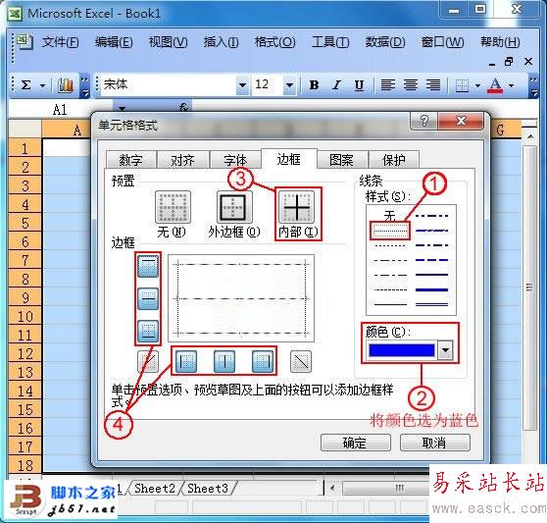Toggle the bottom border button
Viewport: 547px width, 523px height.
point(148,331)
